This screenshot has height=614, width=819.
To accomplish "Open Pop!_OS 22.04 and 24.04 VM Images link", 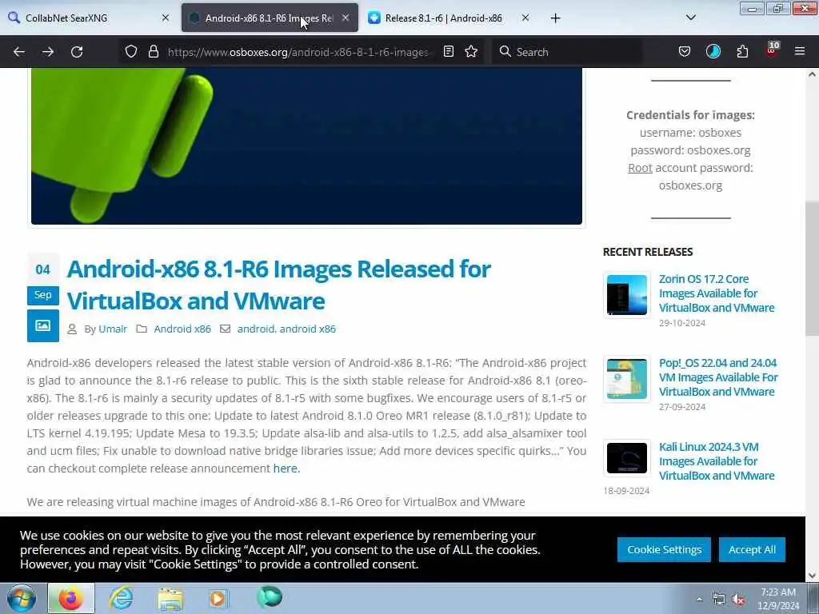I will [718, 377].
